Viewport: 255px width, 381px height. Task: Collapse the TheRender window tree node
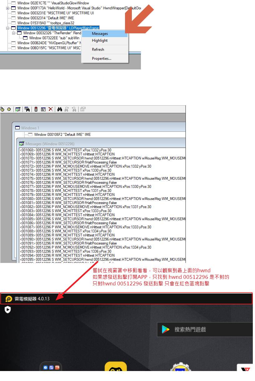[x=13, y=33]
